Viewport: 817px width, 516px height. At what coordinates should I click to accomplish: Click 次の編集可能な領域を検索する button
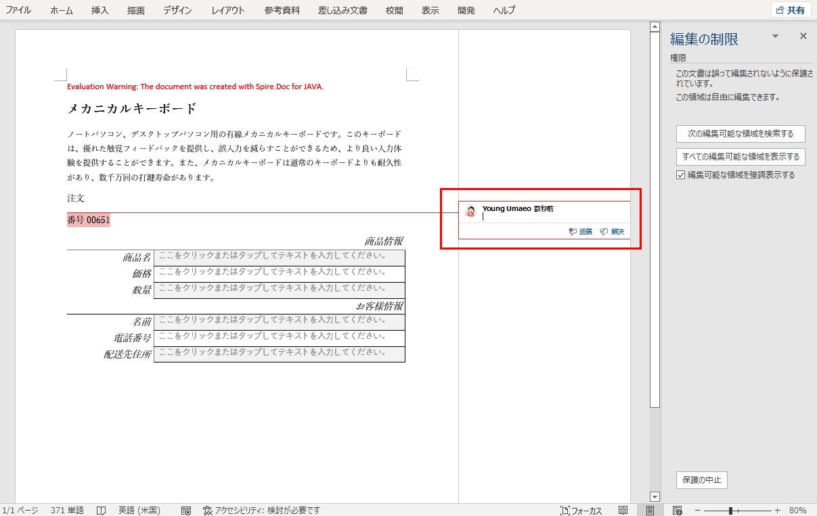[740, 133]
